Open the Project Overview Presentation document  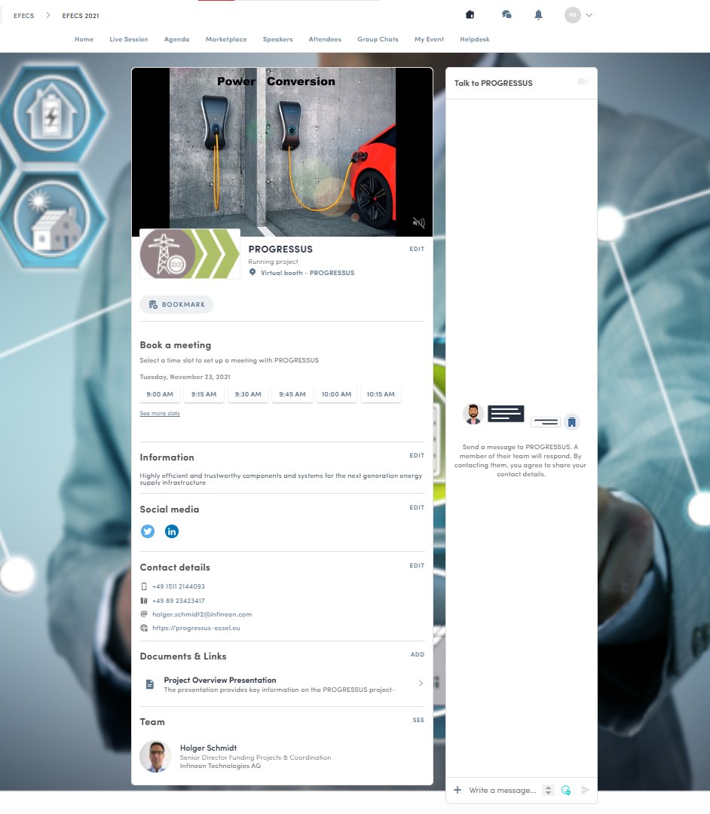coord(283,684)
